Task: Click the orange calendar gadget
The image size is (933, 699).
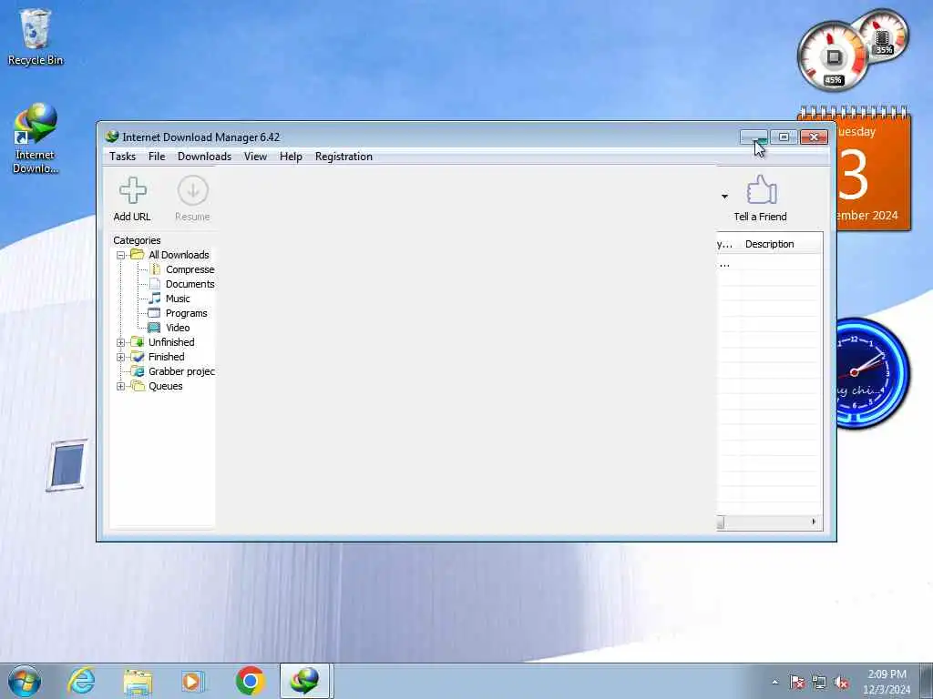Action: (873, 168)
